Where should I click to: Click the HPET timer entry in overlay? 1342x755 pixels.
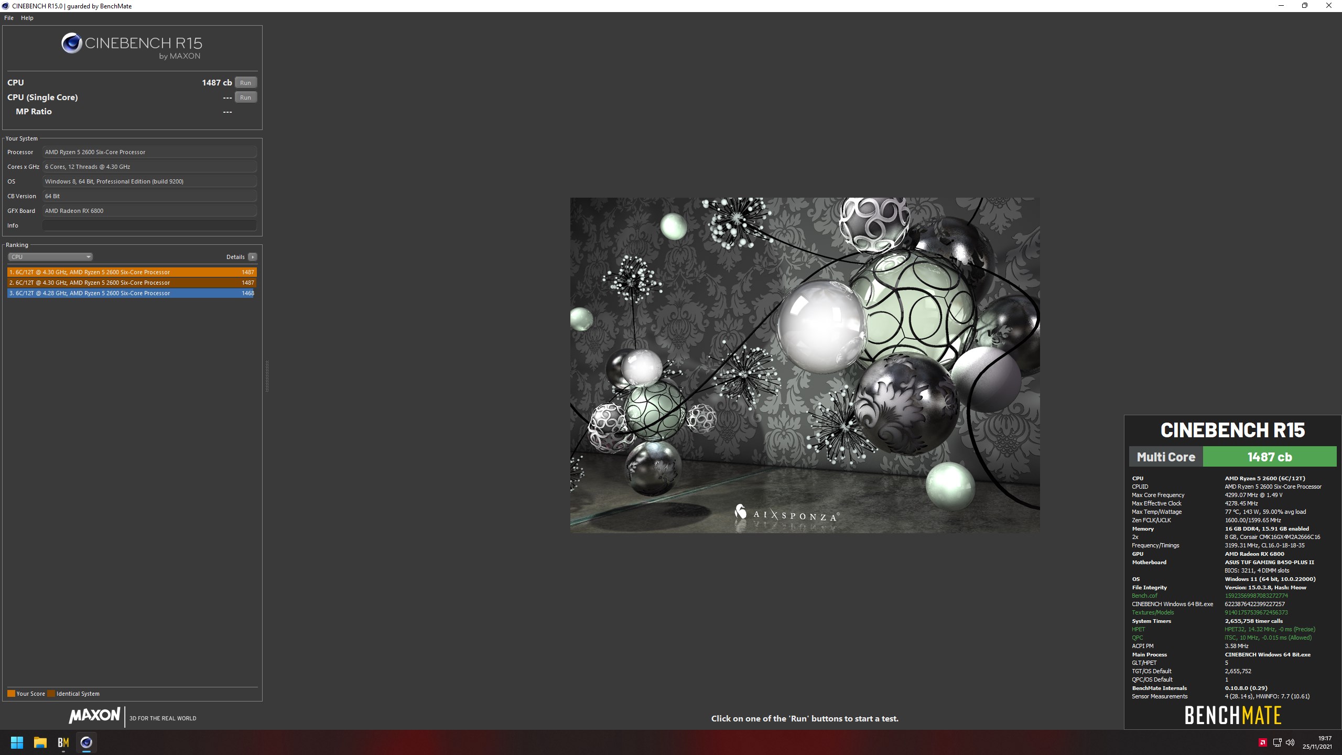(x=1270, y=629)
